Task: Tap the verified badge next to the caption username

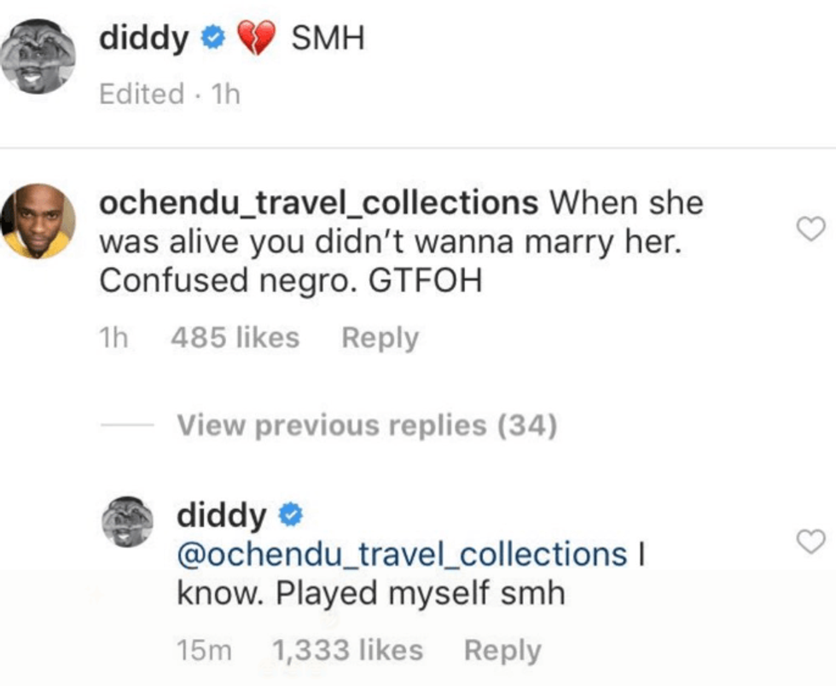Action: [x=212, y=39]
